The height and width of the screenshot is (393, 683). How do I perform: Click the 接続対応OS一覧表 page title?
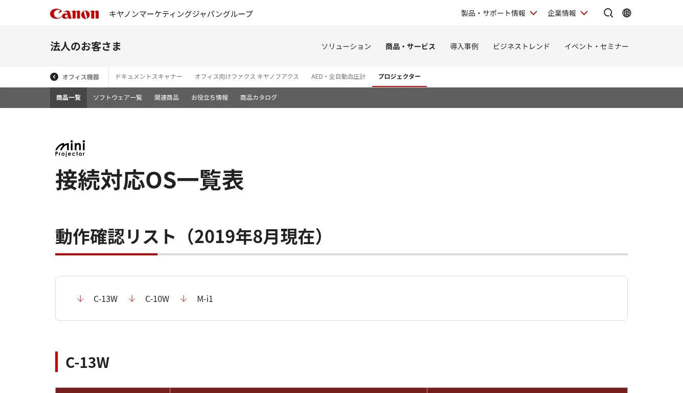[150, 180]
